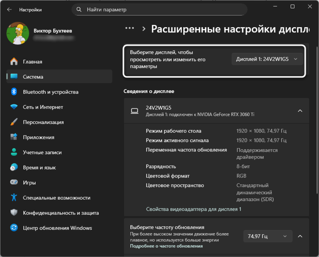Open the 74,97 Гц refresh rate dropdown
Viewport: 319px width, 257px height.
tap(268, 236)
